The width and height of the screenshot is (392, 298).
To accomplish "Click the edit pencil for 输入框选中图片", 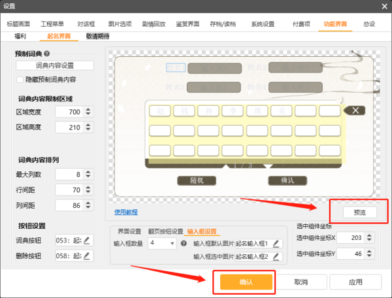I will [x=276, y=256].
